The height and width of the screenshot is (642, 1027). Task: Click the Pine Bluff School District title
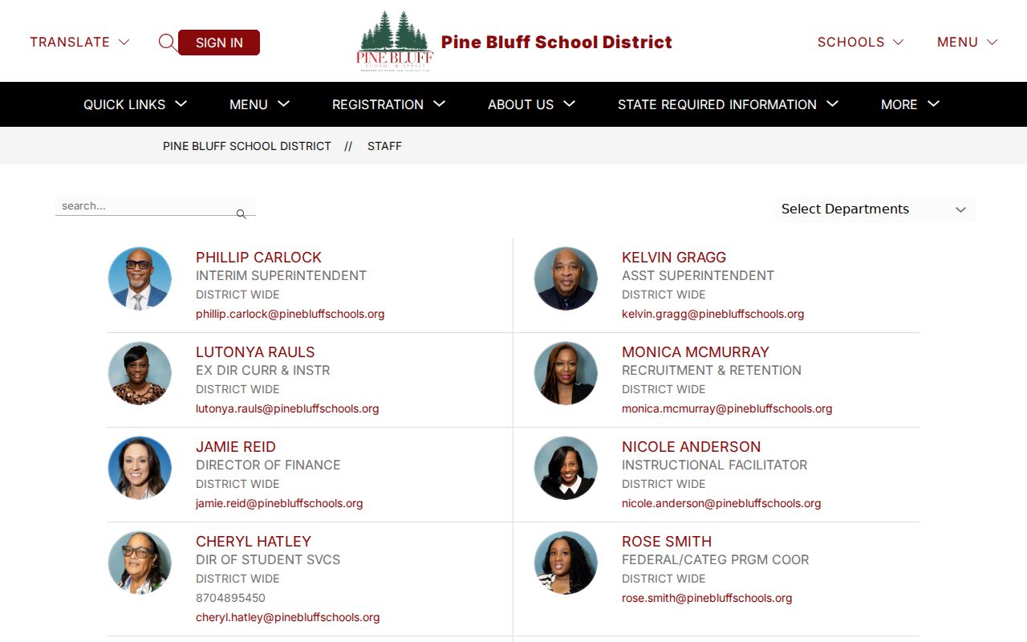(557, 42)
